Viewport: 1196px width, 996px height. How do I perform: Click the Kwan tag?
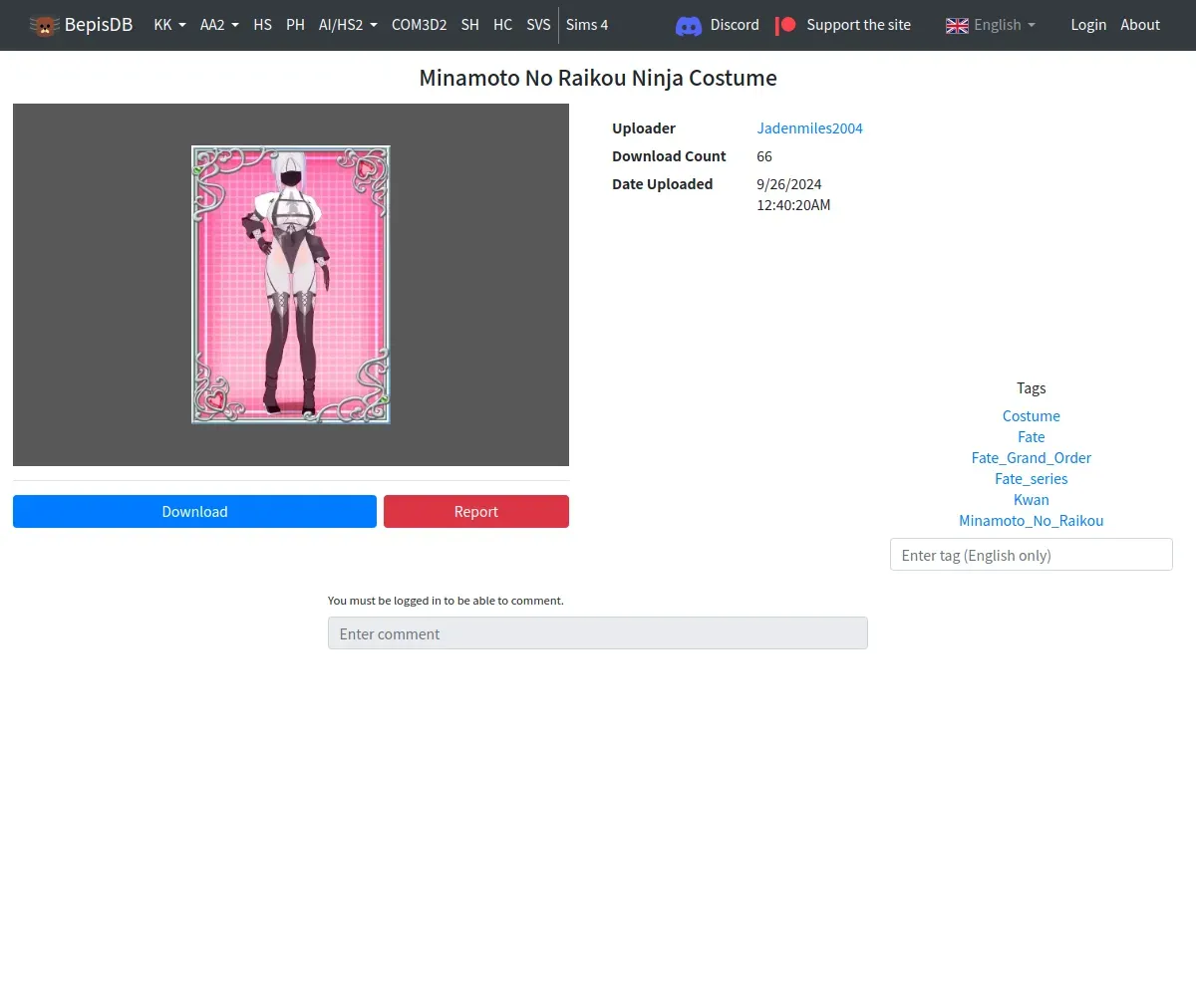click(1032, 500)
